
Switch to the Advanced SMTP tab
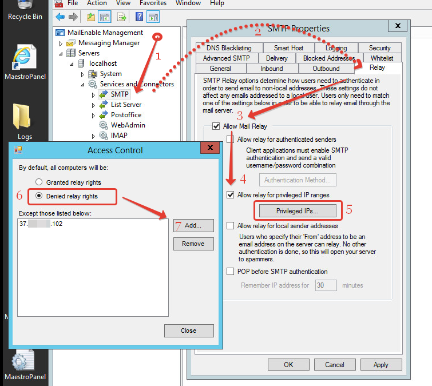click(x=227, y=58)
